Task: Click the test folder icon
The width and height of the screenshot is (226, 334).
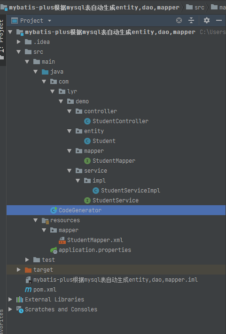Action: point(37,260)
